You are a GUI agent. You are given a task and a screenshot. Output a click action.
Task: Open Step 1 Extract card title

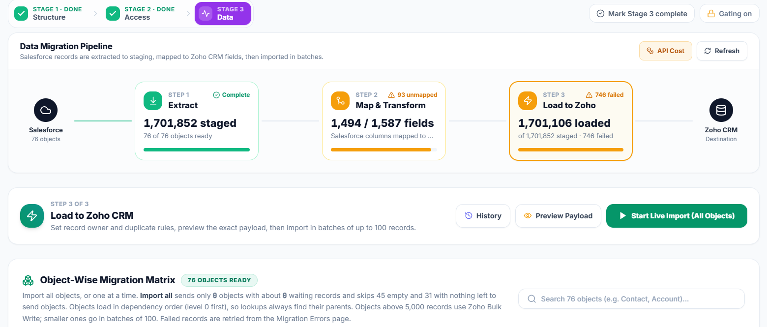click(183, 105)
